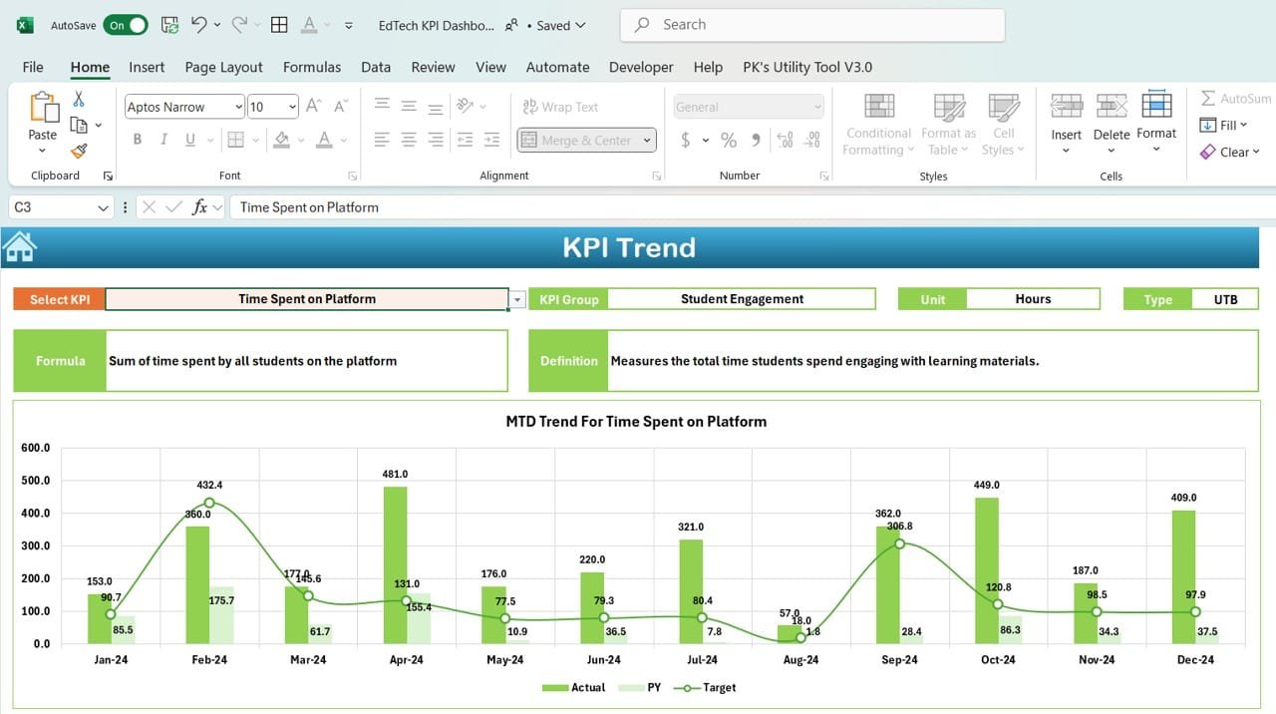This screenshot has height=714, width=1276.
Task: Toggle the AutoSave switch
Action: 128,25
